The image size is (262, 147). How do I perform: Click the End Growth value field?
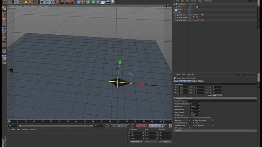195,115
